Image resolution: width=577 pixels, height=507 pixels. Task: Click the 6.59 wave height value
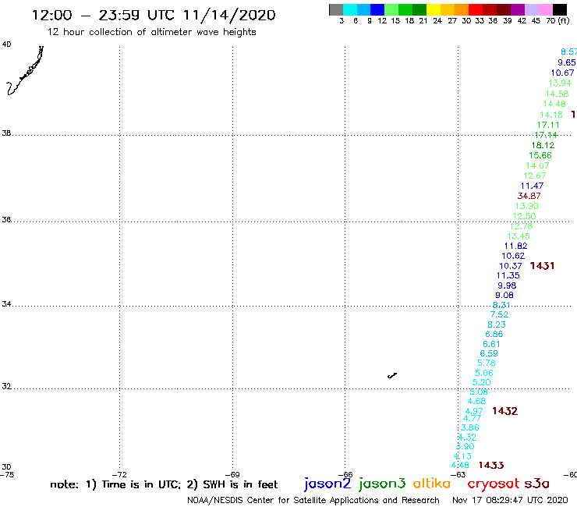tap(489, 353)
